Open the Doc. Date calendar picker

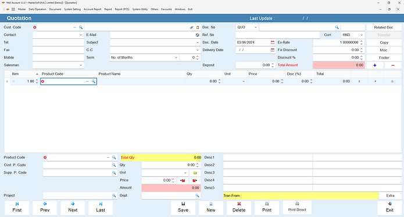(x=273, y=42)
